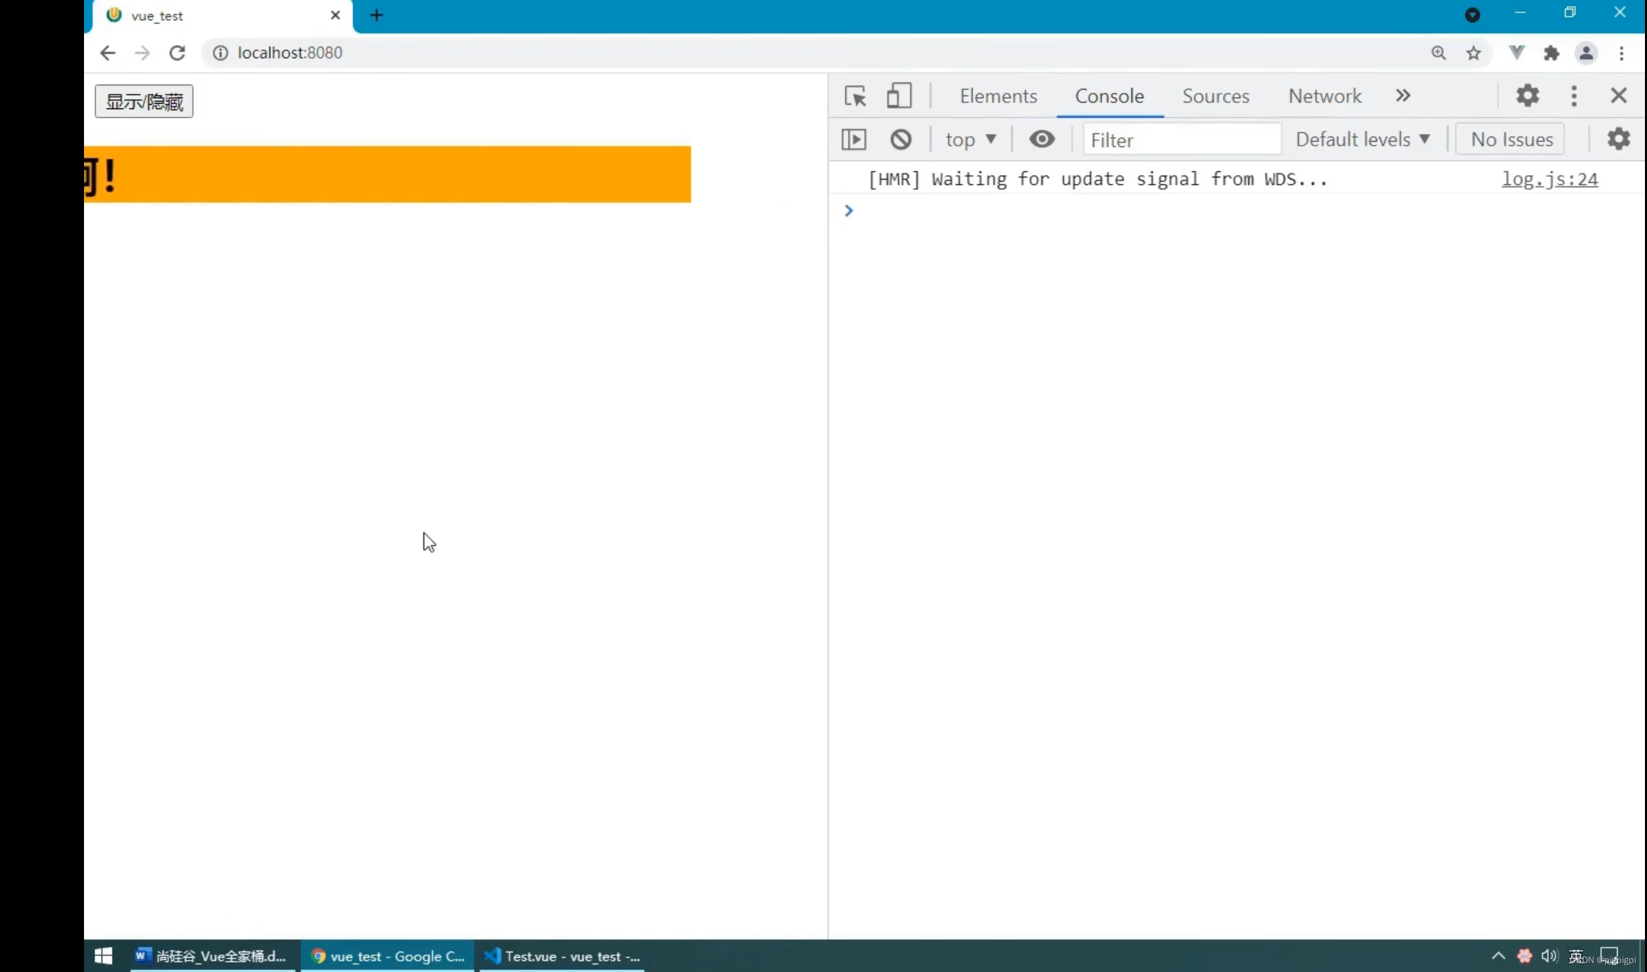Open DevTools settings gear
1647x972 pixels.
[1528, 96]
